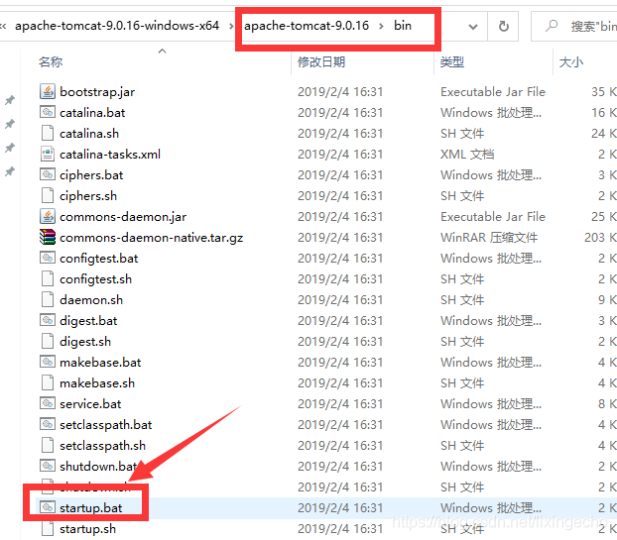
Task: Open the address bar history dropdown
Action: [x=473, y=27]
